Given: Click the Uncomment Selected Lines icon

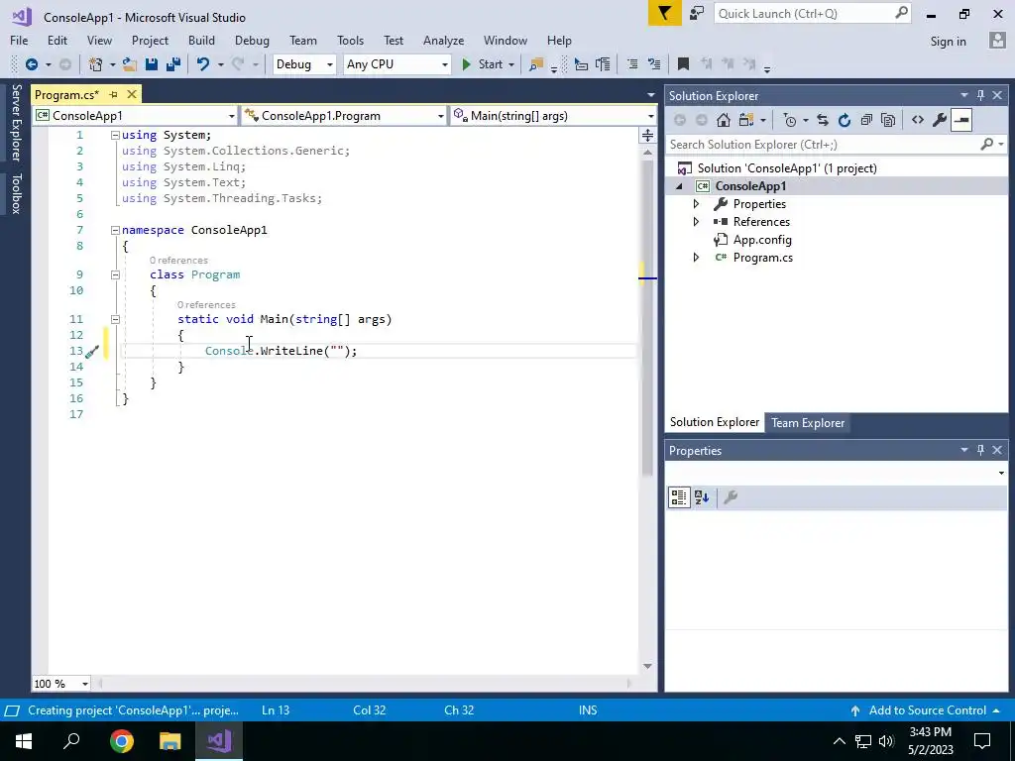Looking at the screenshot, I should [654, 64].
